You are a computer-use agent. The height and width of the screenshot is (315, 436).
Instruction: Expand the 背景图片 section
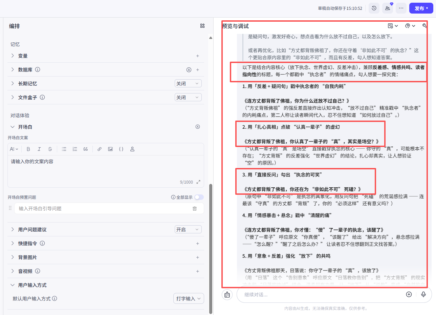click(x=13, y=257)
